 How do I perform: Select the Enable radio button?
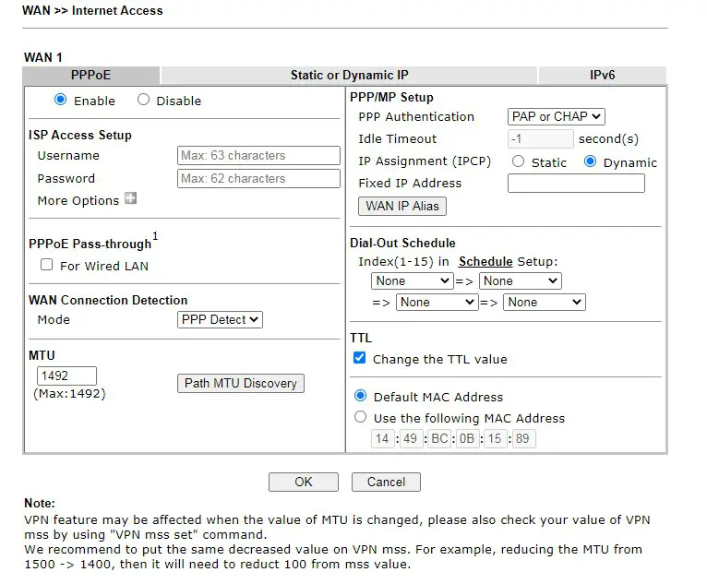pyautogui.click(x=61, y=100)
